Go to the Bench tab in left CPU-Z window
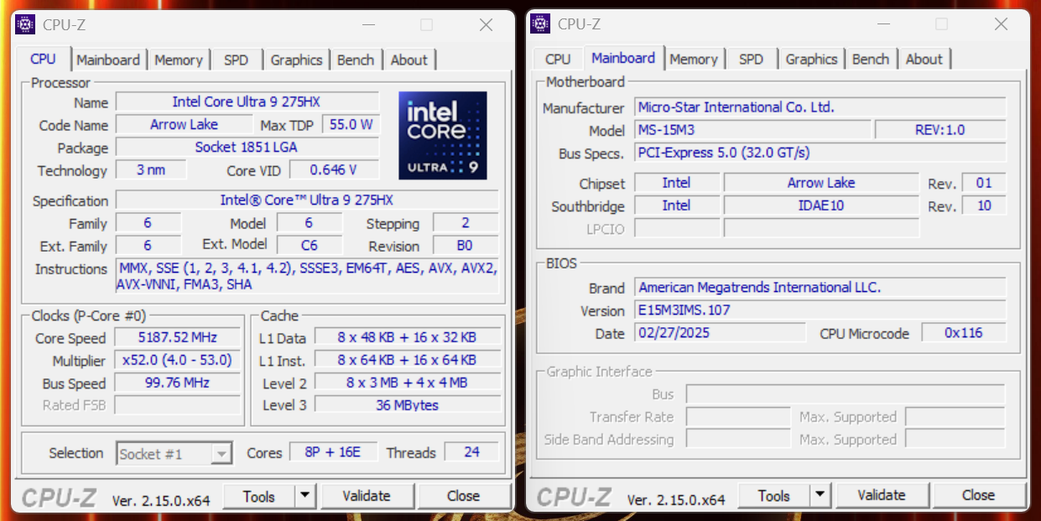This screenshot has height=521, width=1041. (x=356, y=60)
